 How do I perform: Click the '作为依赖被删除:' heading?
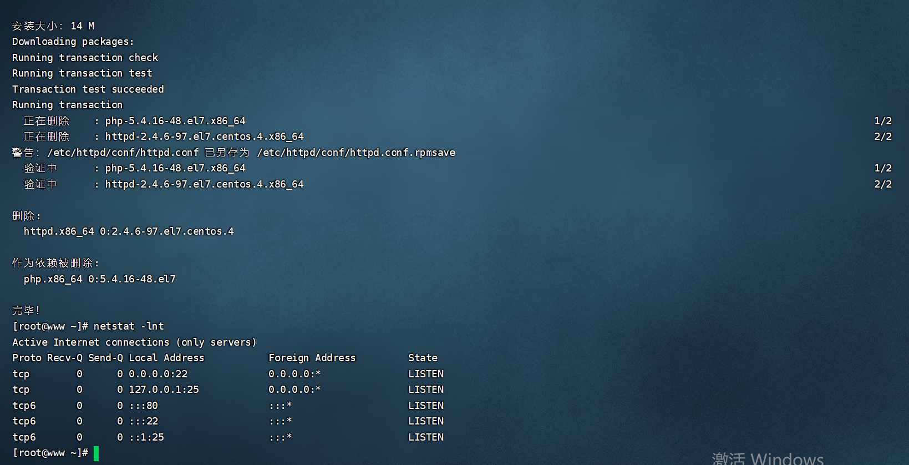pos(55,263)
